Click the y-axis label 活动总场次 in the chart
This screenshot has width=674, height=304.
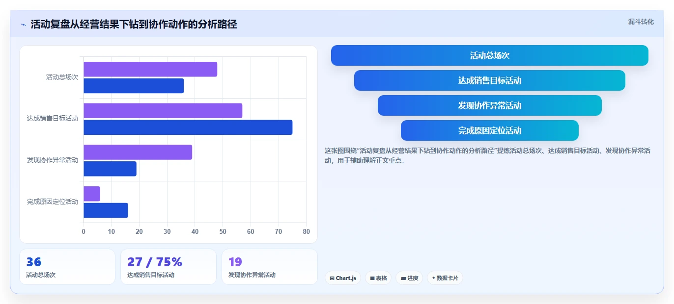(x=62, y=77)
